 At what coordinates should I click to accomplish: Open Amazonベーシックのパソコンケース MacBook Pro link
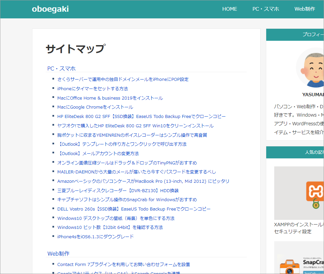[143, 181]
